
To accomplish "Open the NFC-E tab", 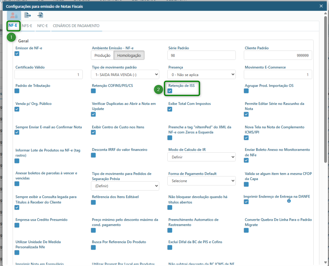I will pos(42,26).
